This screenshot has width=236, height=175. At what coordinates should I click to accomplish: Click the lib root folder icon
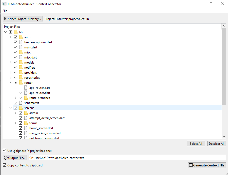pos(16,32)
